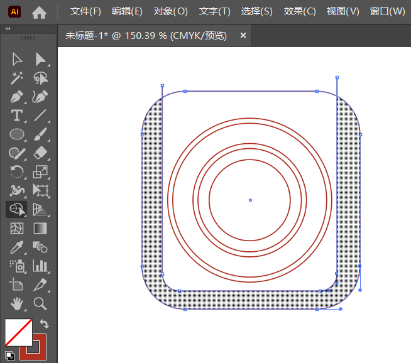Select the Pen tool
Image resolution: width=411 pixels, height=363 pixels.
click(17, 97)
